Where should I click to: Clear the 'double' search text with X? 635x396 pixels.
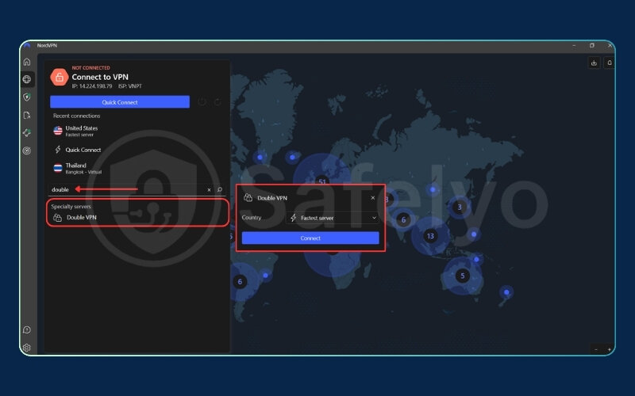[x=209, y=189]
